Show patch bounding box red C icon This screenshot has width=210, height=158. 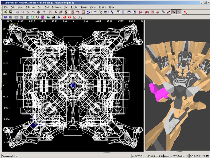click(x=152, y=12)
